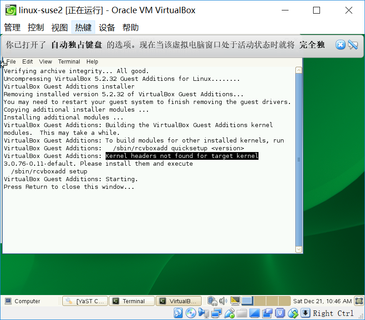Open the terminal View menu
Viewport: 365px width, 320px height.
(46, 62)
